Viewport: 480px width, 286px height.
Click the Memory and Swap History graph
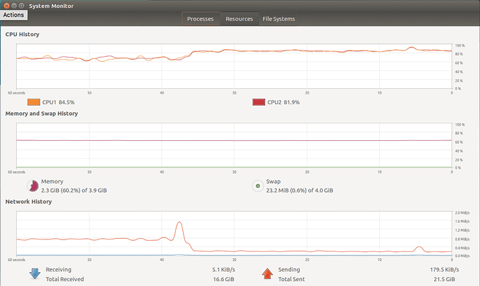click(234, 146)
